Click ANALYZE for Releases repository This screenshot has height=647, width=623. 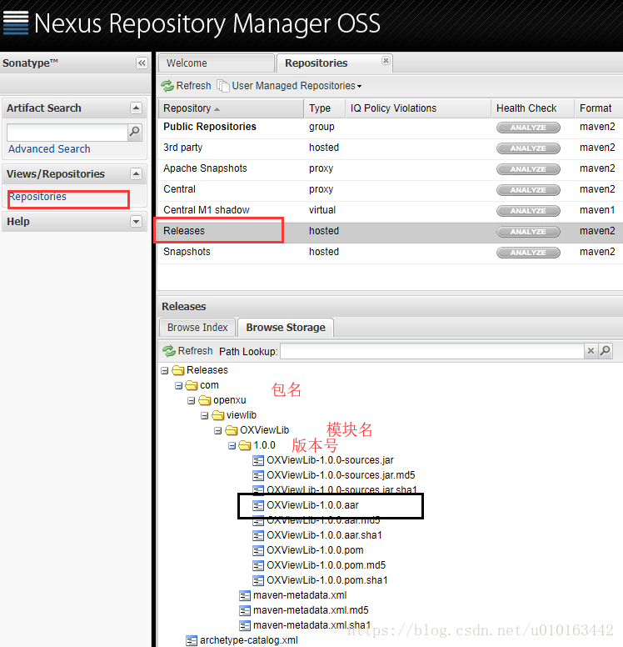click(x=528, y=232)
